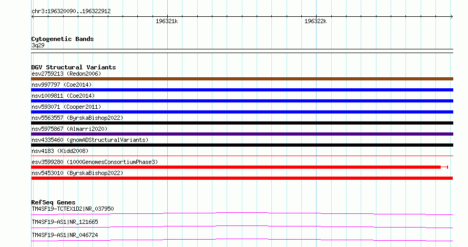Screen dimensions: 468x247
Task: Open nsv4183 (Kidd2008) variant label
Action: tap(60, 151)
